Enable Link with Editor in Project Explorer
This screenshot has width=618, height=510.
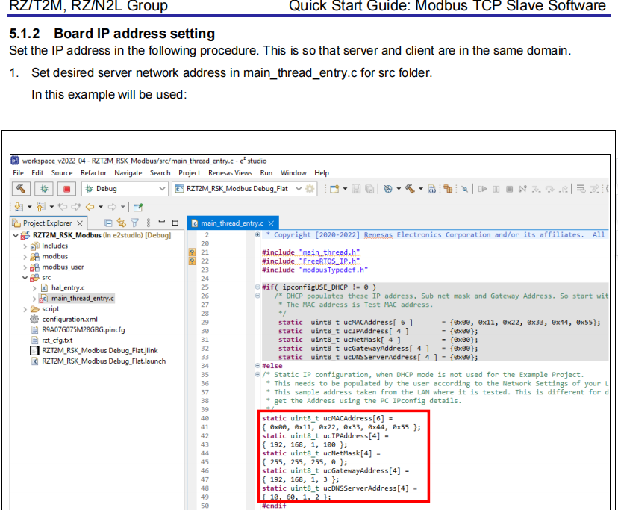tap(120, 223)
